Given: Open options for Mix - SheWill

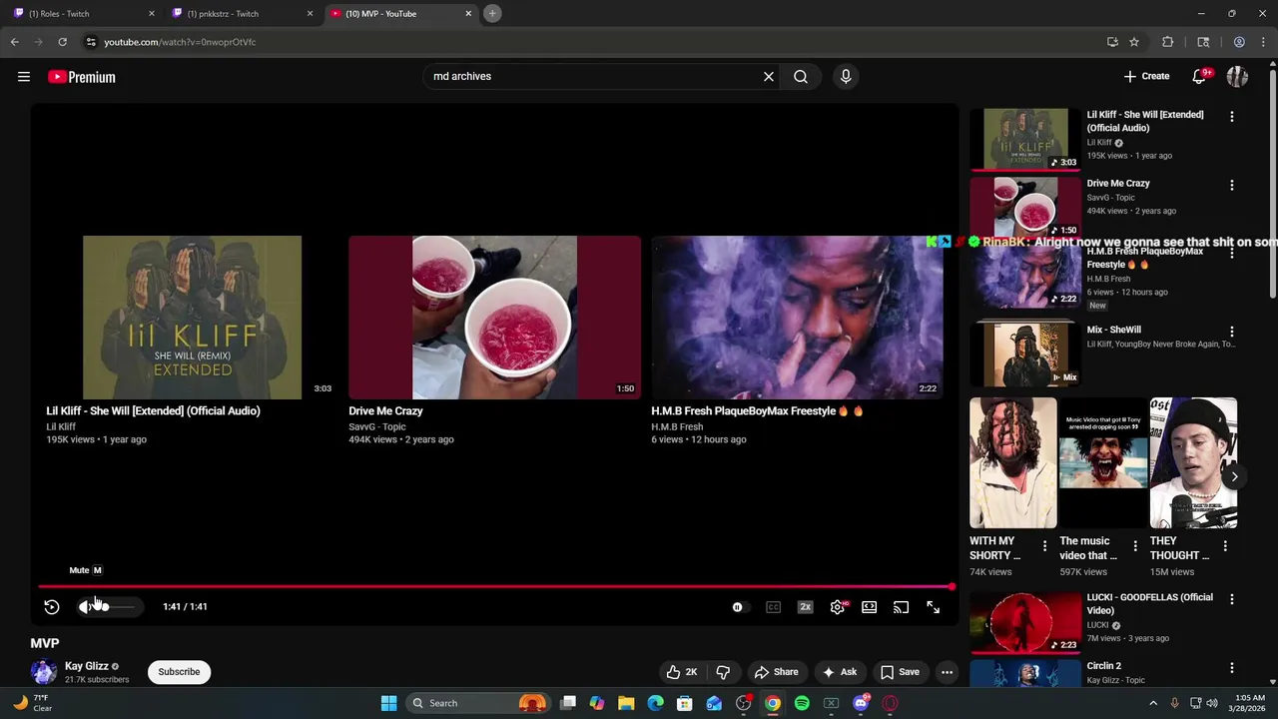Looking at the screenshot, I should 1232,332.
